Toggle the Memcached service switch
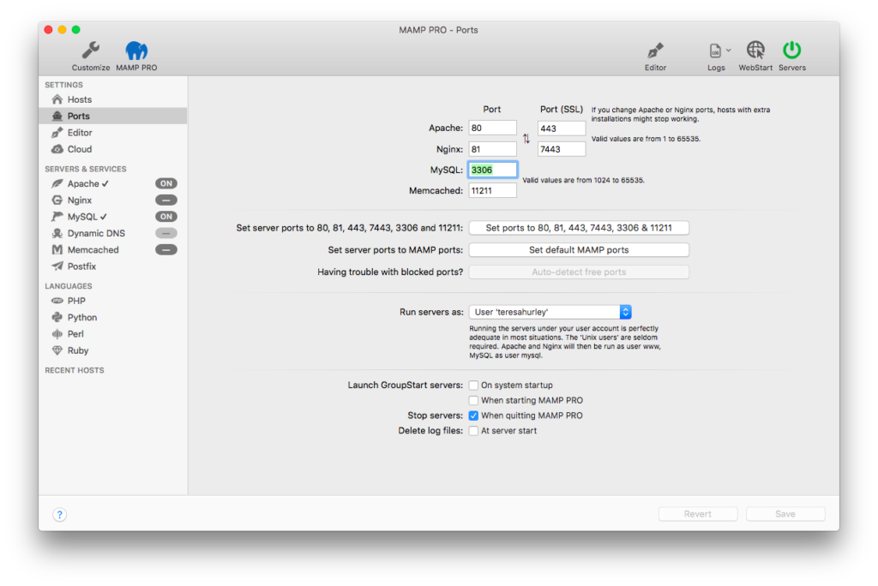The image size is (878, 586). (x=166, y=249)
